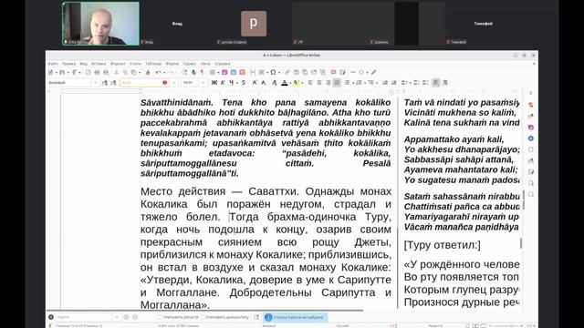Open the Вид menu
This screenshot has width=584, height=328.
(x=83, y=64)
